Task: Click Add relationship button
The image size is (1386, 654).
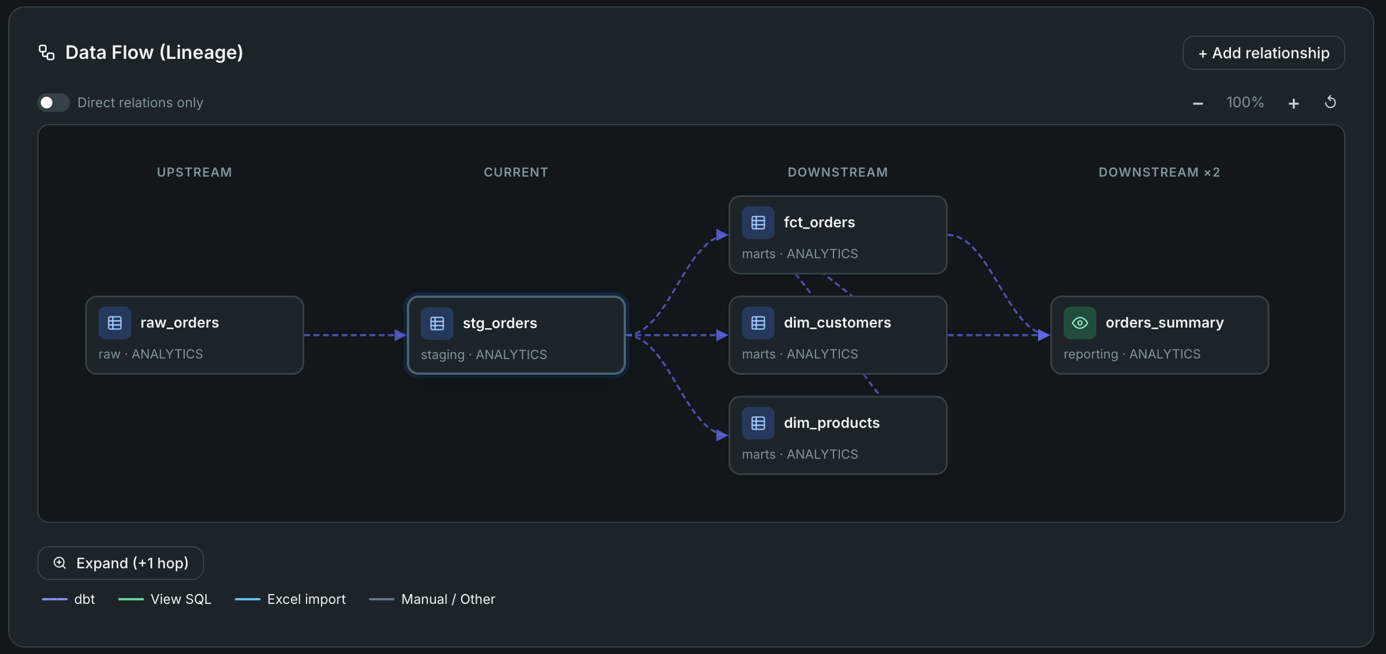Action: click(x=1264, y=53)
